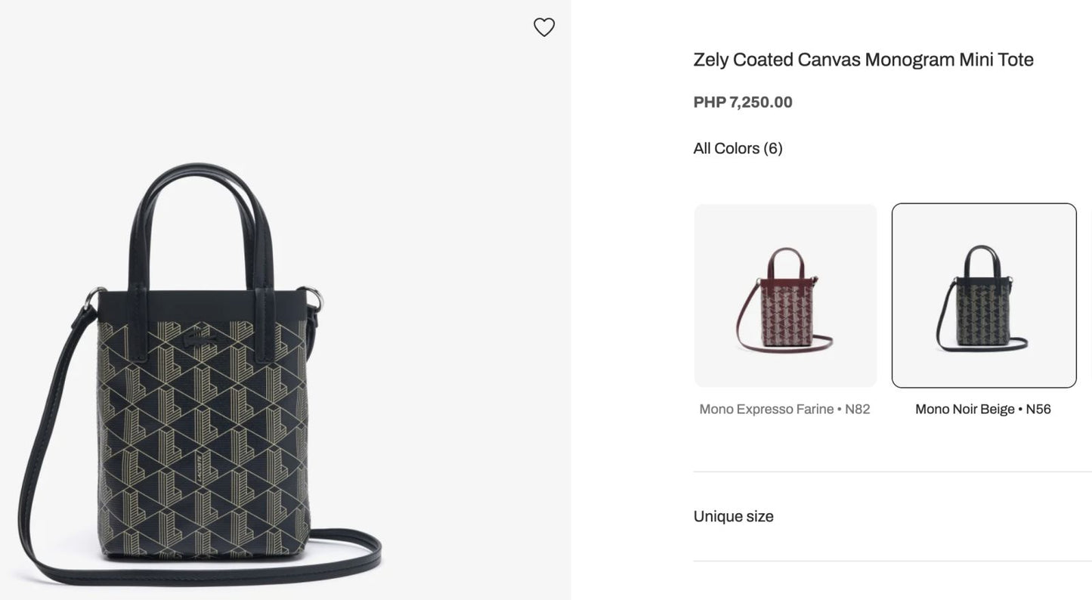Screen dimensions: 1092x600
Task: Click the partially visible third color option
Action: (x=1089, y=295)
